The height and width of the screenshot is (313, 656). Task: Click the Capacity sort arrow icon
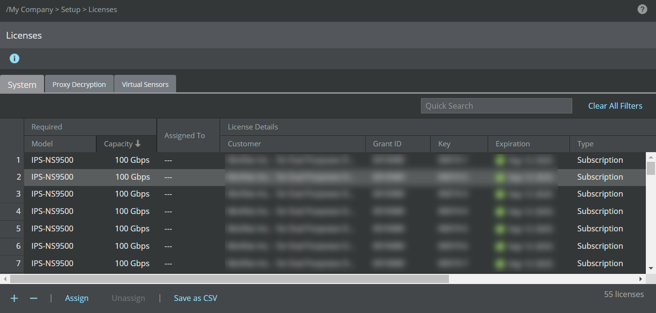[x=138, y=143]
